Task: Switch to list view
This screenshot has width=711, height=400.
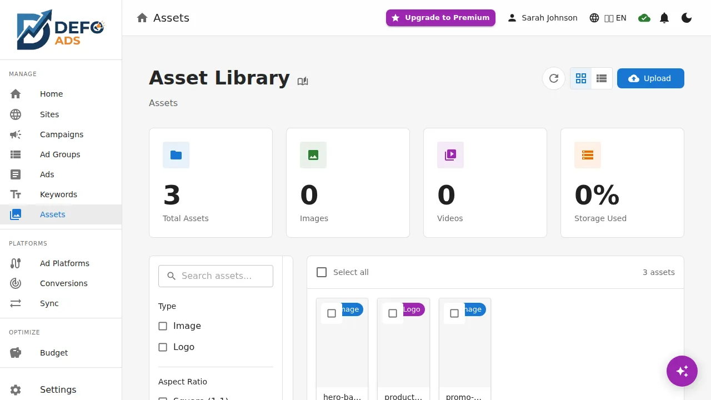Action: pos(602,78)
